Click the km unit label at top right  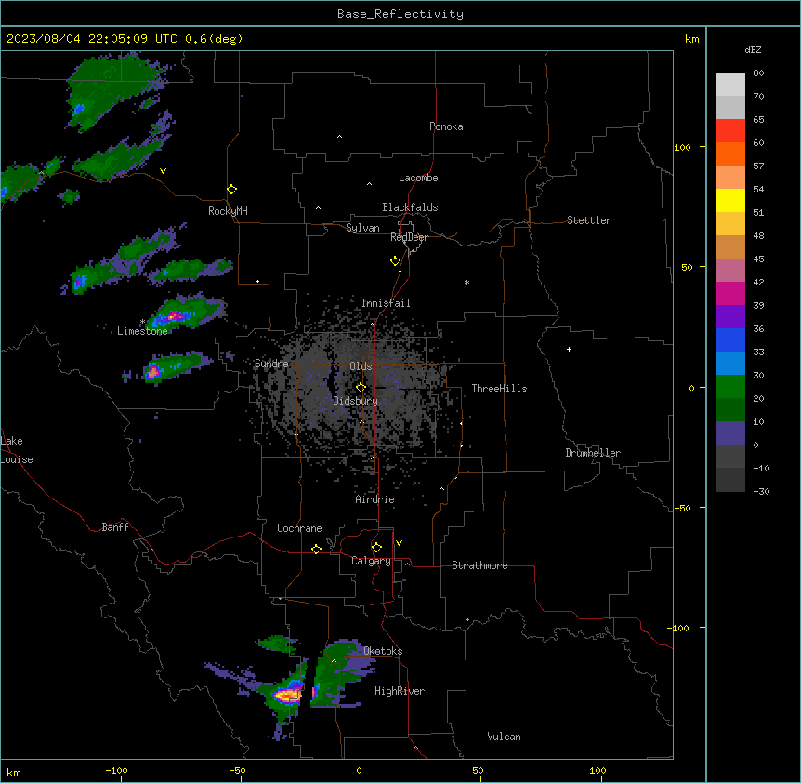[691, 39]
